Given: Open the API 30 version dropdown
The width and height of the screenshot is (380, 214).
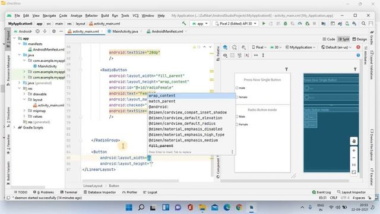Looking at the screenshot, I should click(x=275, y=47).
